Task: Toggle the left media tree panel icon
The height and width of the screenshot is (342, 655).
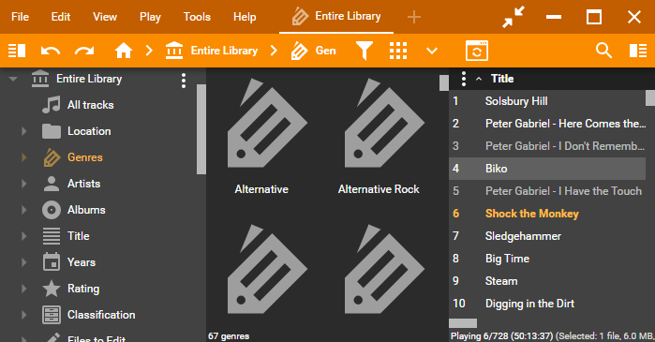Action: (x=17, y=51)
